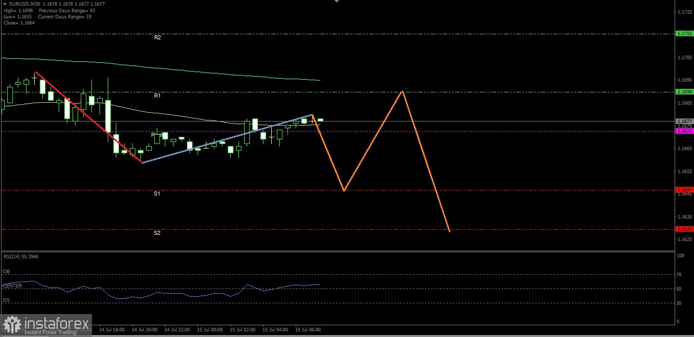Click the chart shift triangle marker at top
The width and height of the screenshot is (694, 337).
[336, 2]
